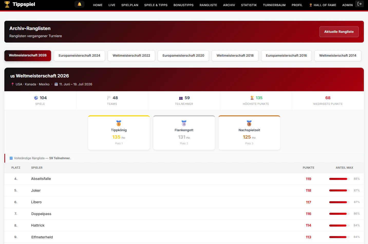Click the notification bell icon

(x=79, y=4)
